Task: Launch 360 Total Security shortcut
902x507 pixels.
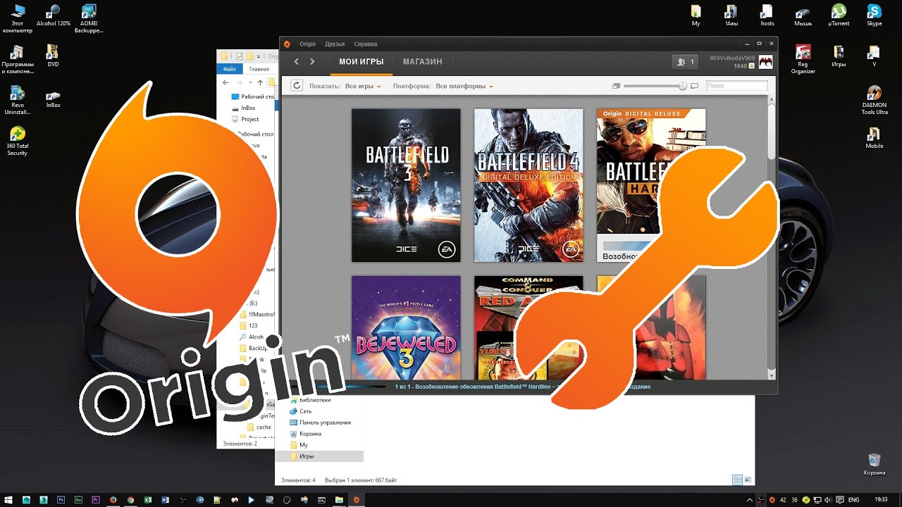Action: [x=18, y=142]
